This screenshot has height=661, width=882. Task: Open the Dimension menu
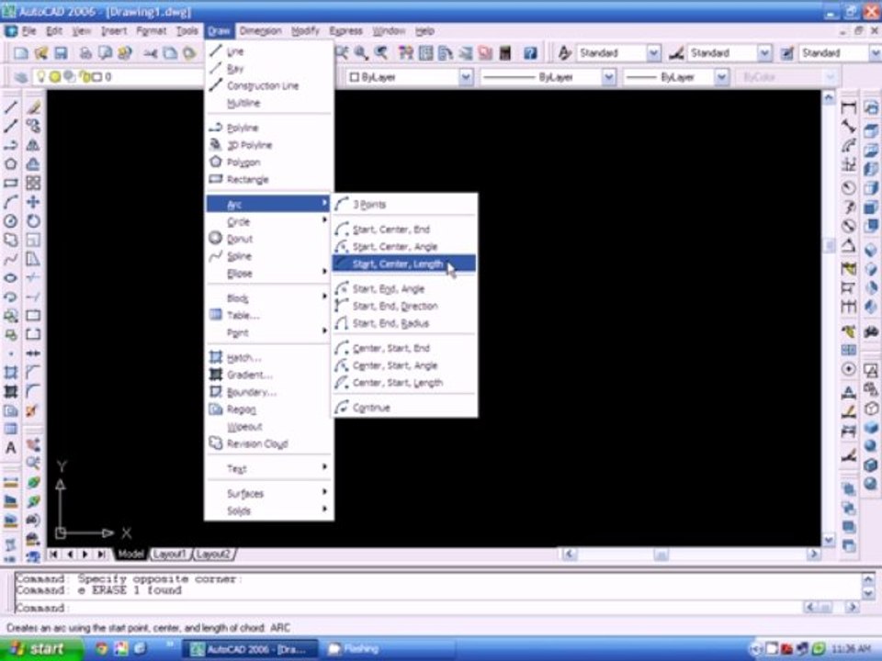click(x=260, y=31)
